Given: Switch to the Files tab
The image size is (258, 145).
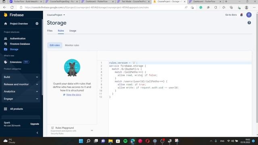Looking at the screenshot, I should tap(50, 31).
